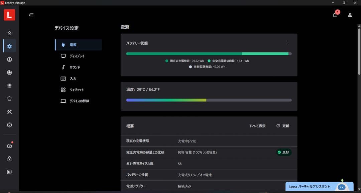Image resolution: width=361 pixels, height=193 pixels.
Task: Open the three-dot menu on バッテリー状態 card
Action: (x=288, y=43)
